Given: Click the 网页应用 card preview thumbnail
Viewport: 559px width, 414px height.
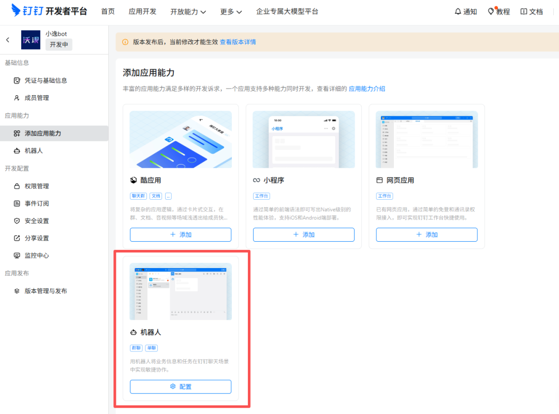Looking at the screenshot, I should pos(426,139).
